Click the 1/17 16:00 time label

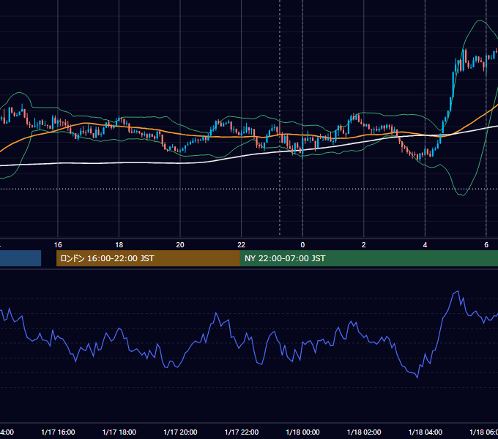[58, 432]
